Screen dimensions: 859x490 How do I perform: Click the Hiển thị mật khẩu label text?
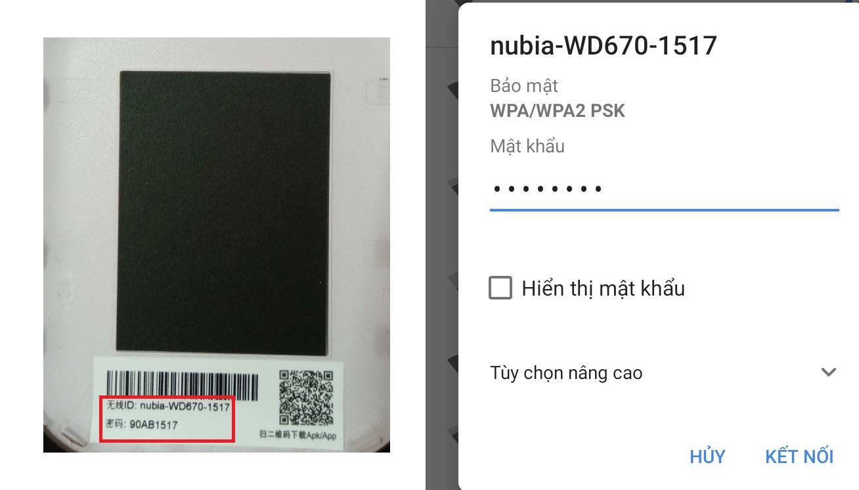pyautogui.click(x=603, y=288)
